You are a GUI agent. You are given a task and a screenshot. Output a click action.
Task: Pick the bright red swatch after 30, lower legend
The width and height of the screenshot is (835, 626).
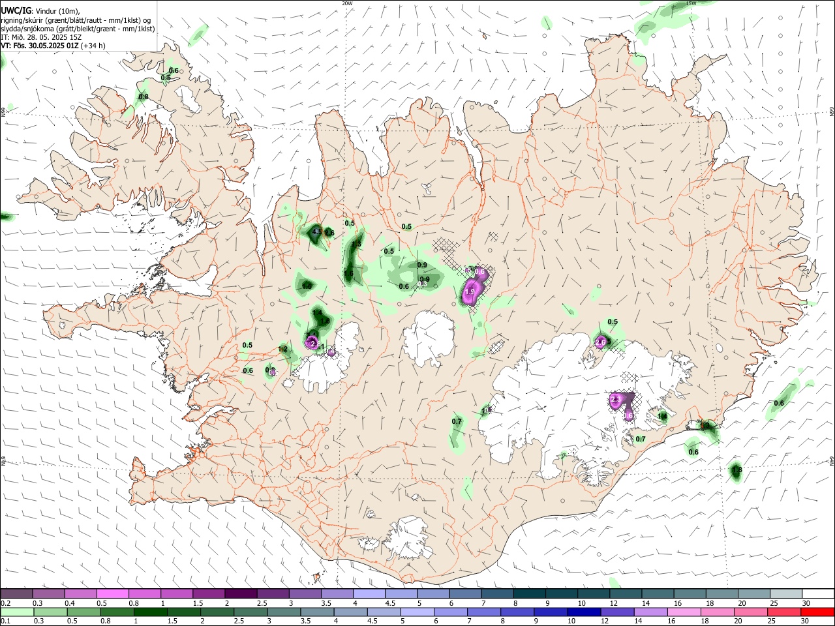tap(818, 612)
